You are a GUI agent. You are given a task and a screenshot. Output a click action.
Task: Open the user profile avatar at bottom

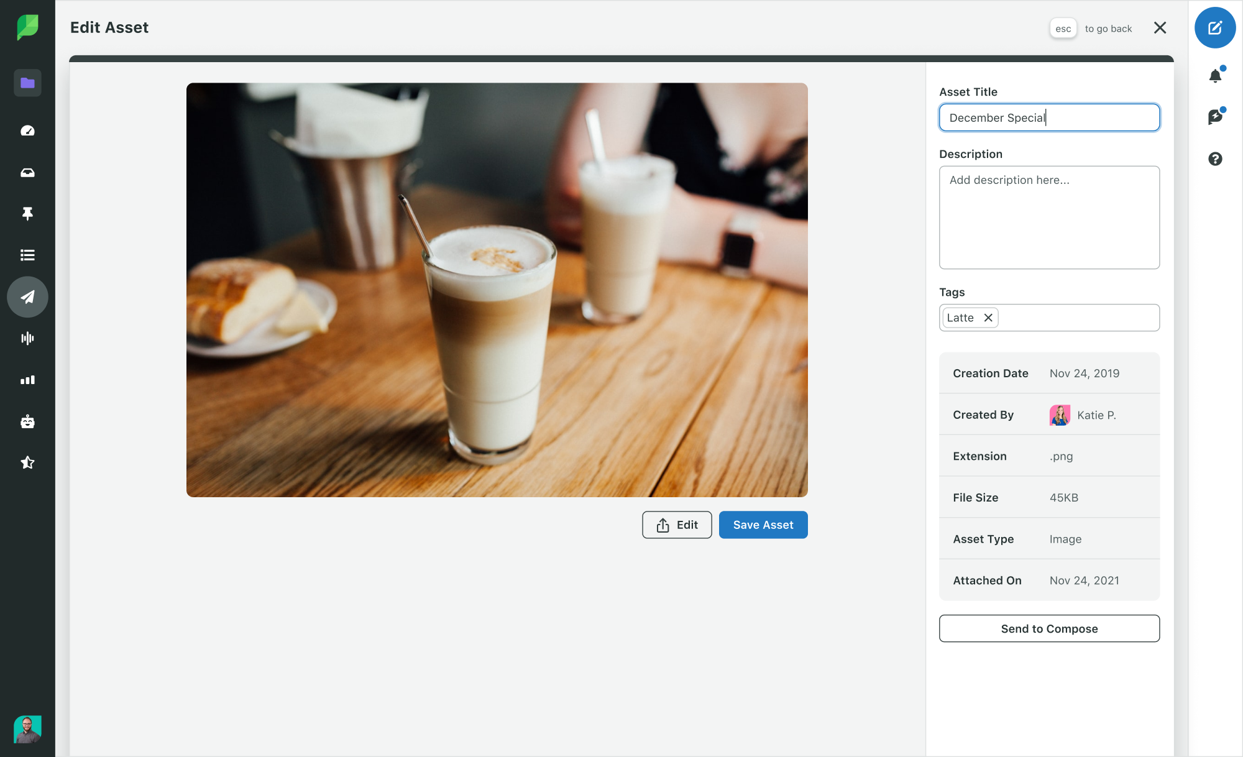[27, 729]
